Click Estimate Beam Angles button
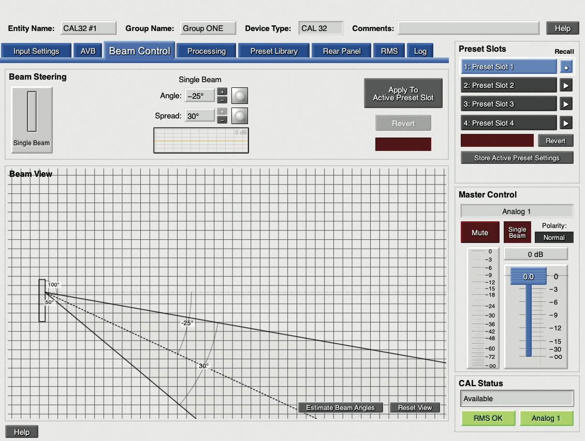585x441 pixels. 341,407
